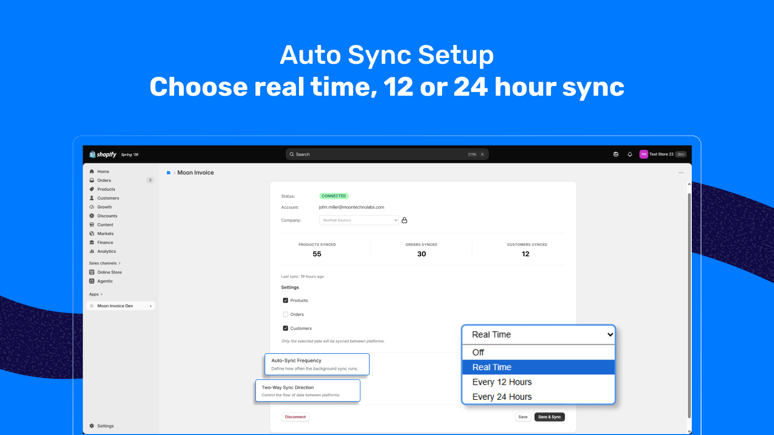Open the Online Store icon

92,272
